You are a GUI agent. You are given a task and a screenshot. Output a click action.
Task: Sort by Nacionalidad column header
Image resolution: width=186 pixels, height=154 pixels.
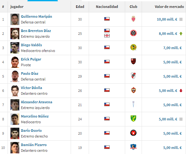click(107, 7)
